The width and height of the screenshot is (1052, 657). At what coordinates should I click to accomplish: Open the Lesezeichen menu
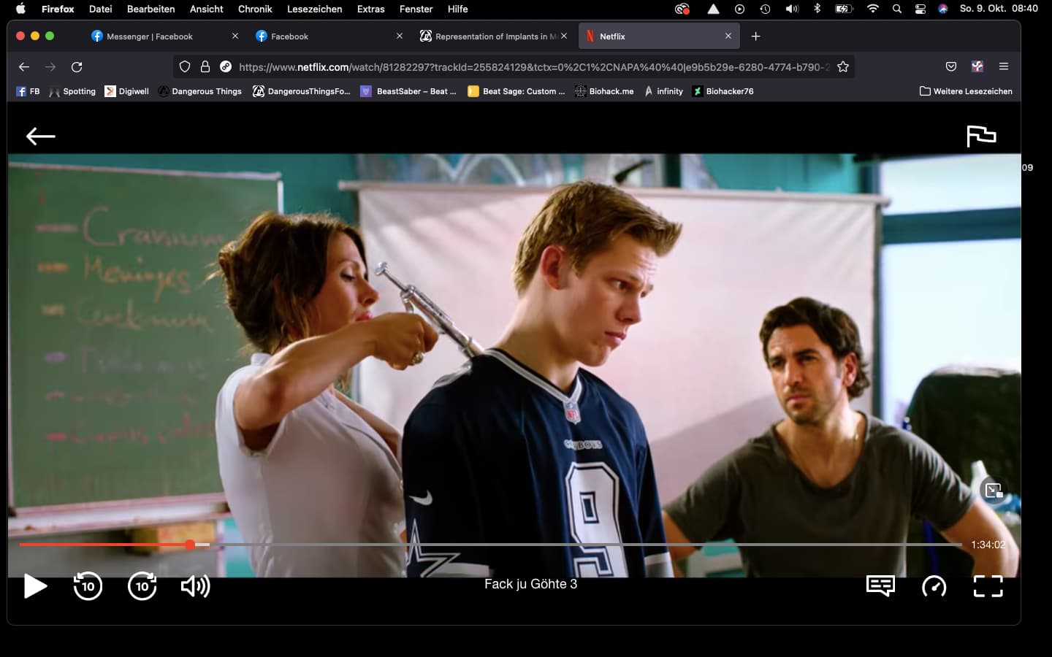314,9
